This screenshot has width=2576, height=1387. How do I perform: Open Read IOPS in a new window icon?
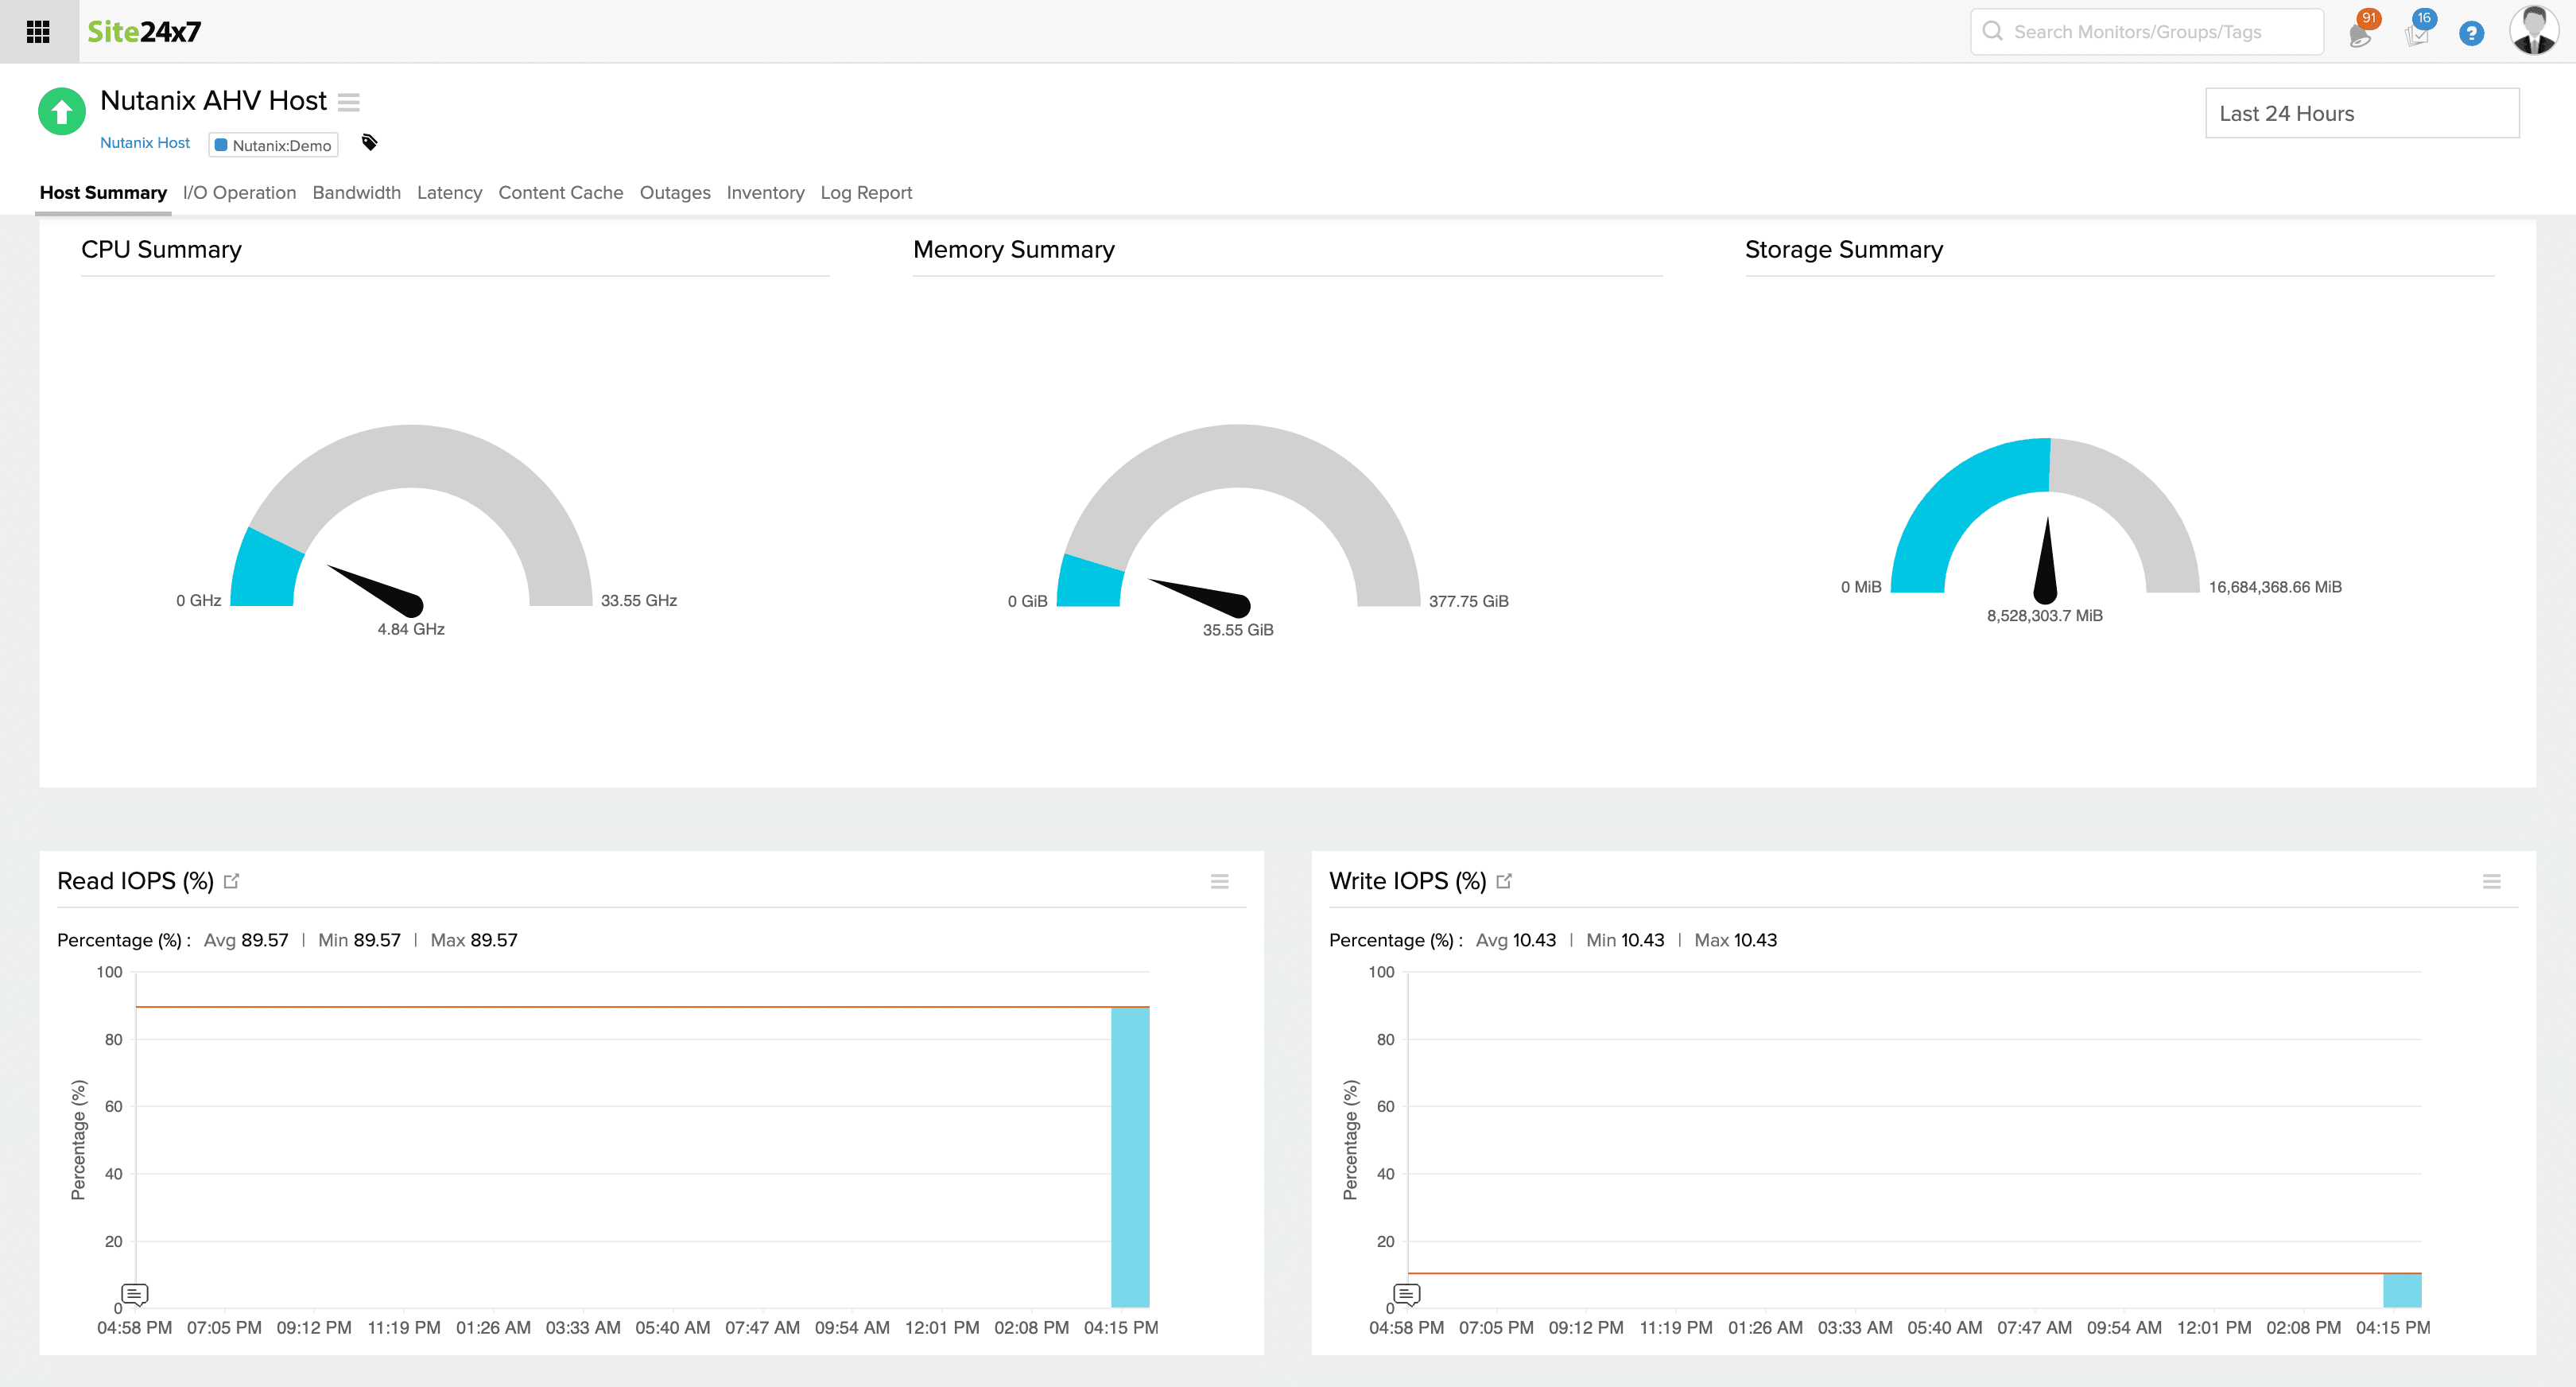pyautogui.click(x=232, y=881)
